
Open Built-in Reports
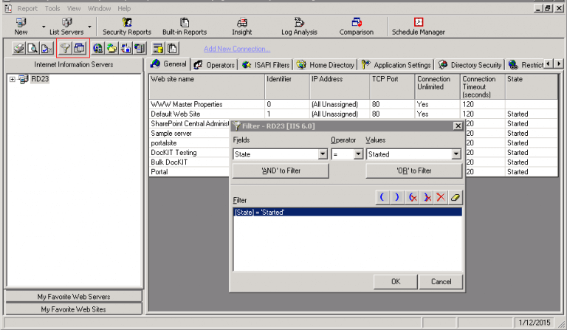click(x=185, y=27)
